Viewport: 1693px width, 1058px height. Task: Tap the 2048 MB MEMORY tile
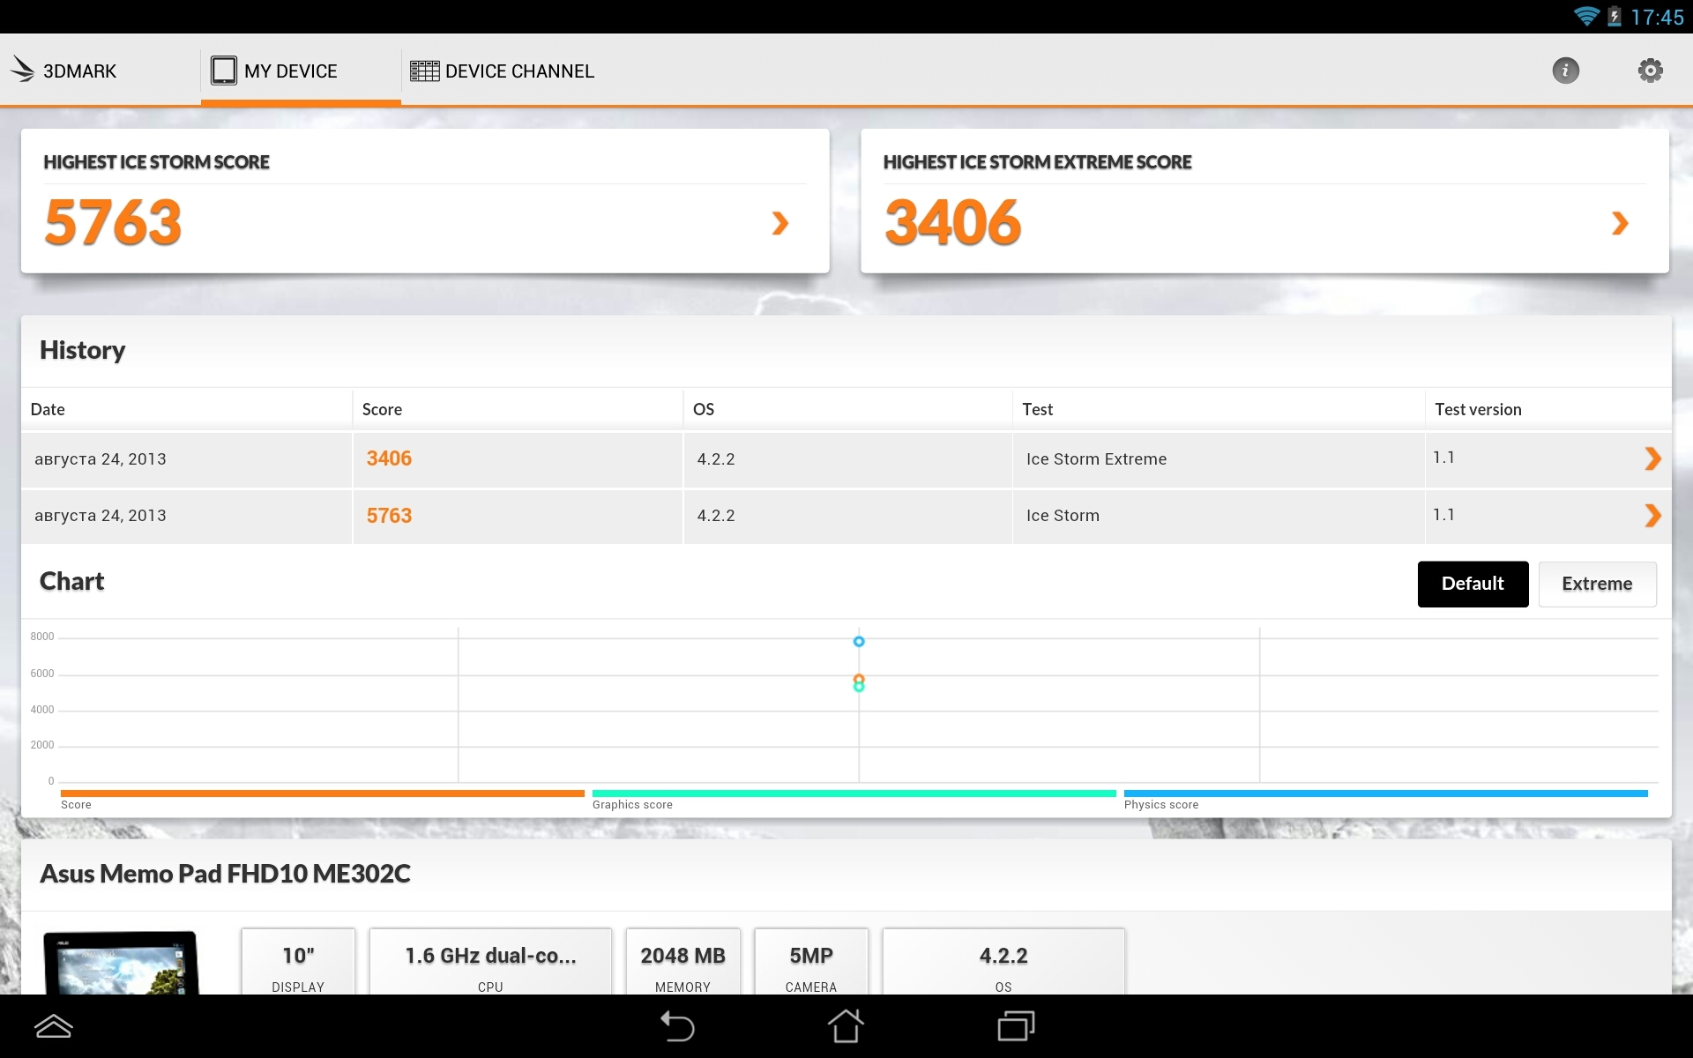click(682, 962)
